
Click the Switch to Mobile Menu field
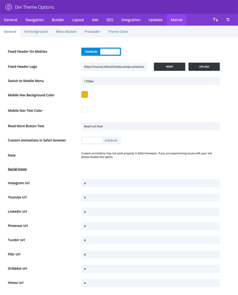[x=150, y=81]
